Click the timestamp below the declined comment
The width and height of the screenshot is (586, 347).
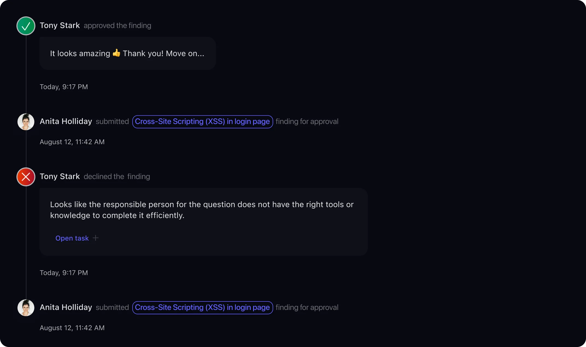tap(64, 273)
